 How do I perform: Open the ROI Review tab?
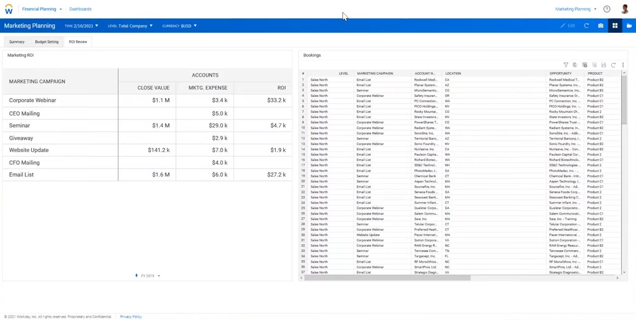[78, 41]
